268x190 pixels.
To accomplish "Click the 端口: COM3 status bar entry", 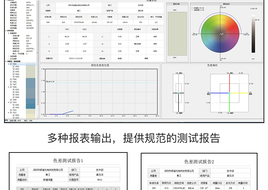I will click(x=28, y=121).
